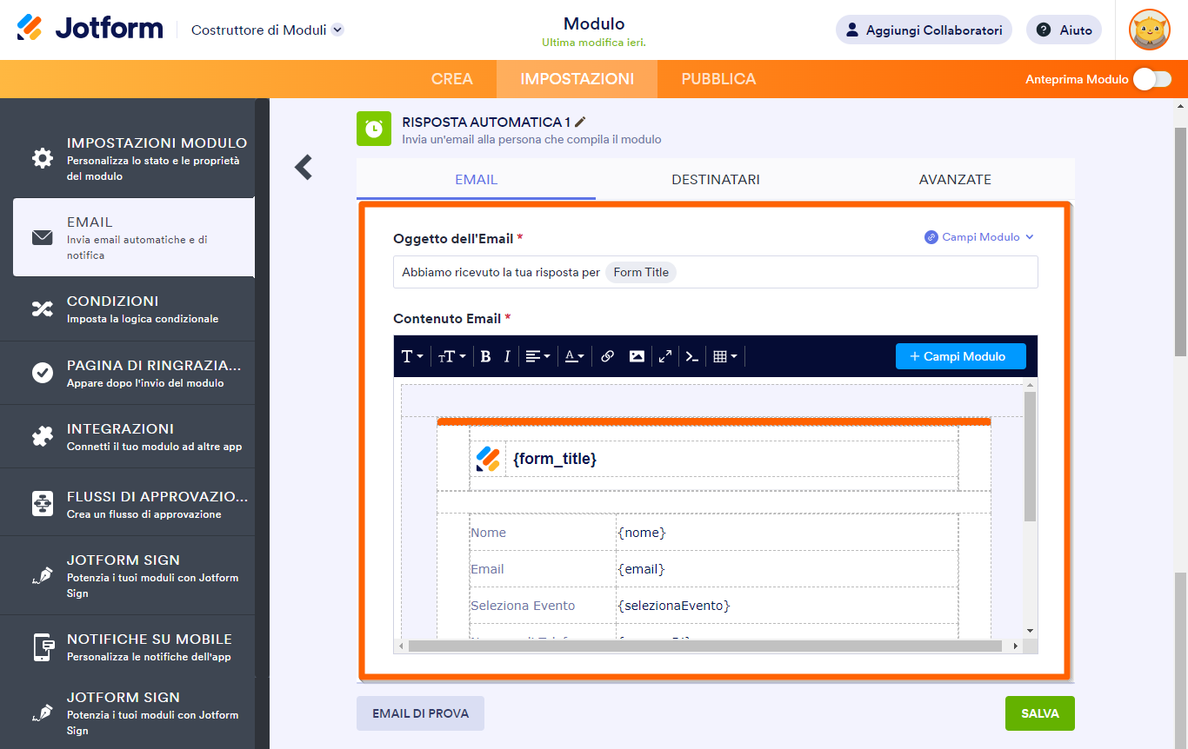Open the user avatar profile menu
This screenshot has height=749, width=1188.
(x=1149, y=30)
